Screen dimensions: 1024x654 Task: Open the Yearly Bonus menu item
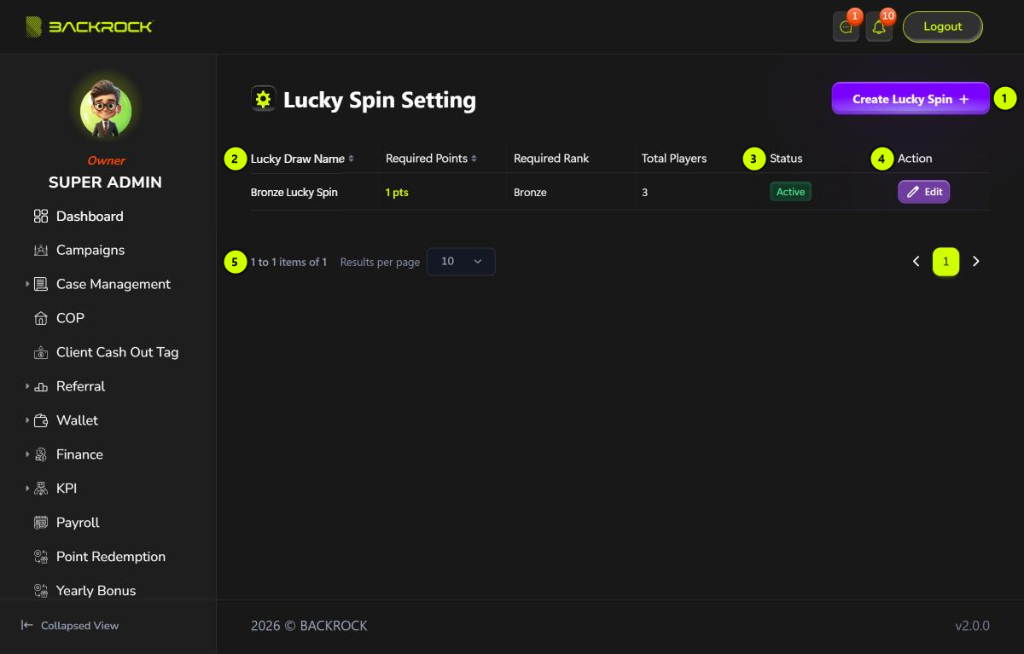tap(96, 591)
